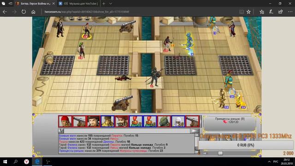
Task: Click upper deck cannon
Action: (x=128, y=26)
